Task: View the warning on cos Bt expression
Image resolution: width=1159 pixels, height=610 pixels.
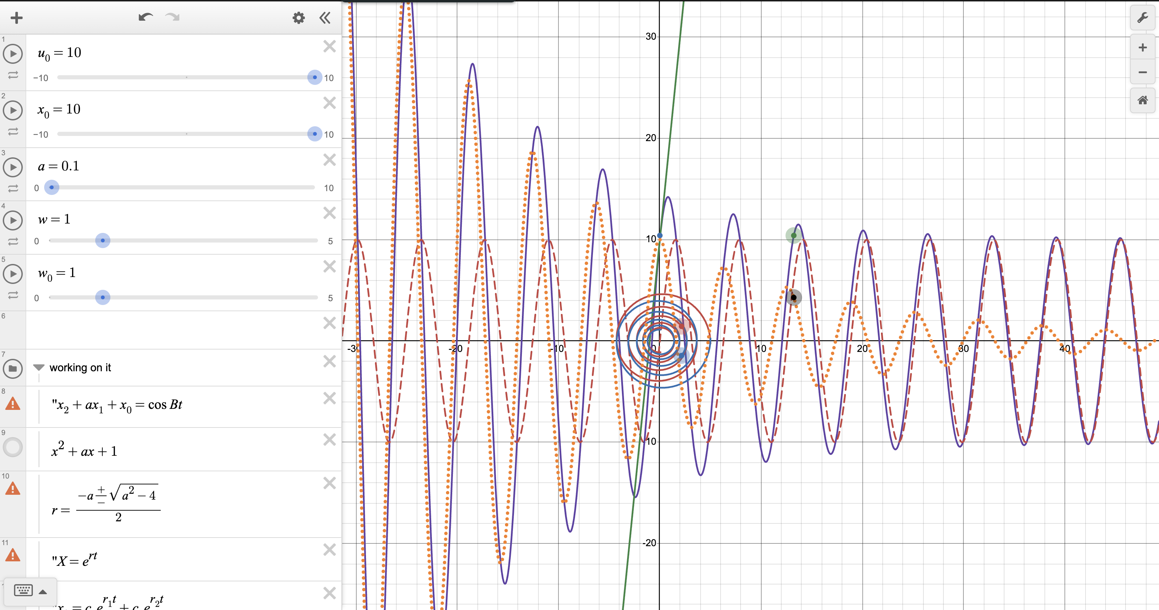Action: pyautogui.click(x=13, y=403)
